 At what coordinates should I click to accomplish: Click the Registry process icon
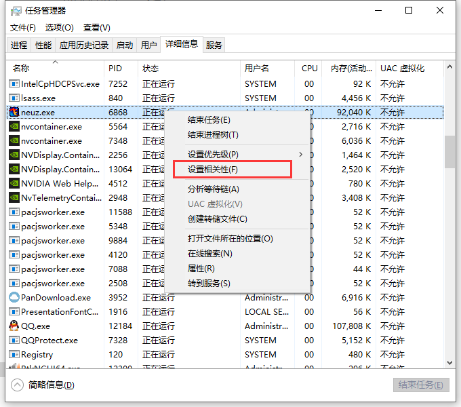14,354
